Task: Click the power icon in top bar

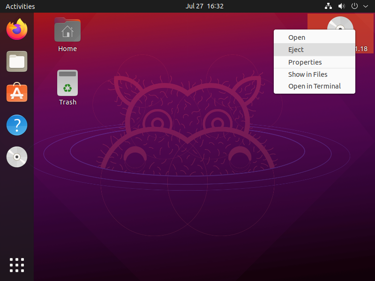Action: (355, 7)
